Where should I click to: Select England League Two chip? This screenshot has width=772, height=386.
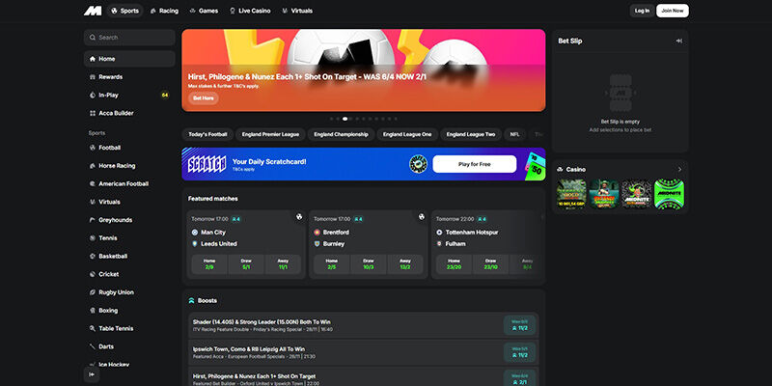[471, 134]
